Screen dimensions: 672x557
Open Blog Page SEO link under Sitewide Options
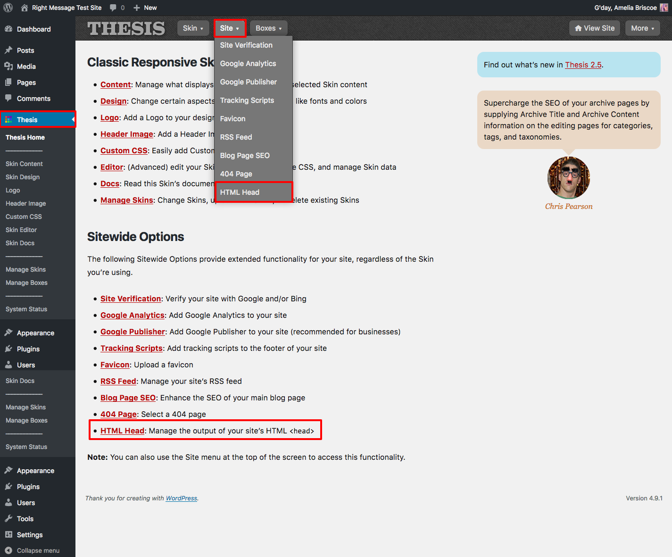coord(128,398)
